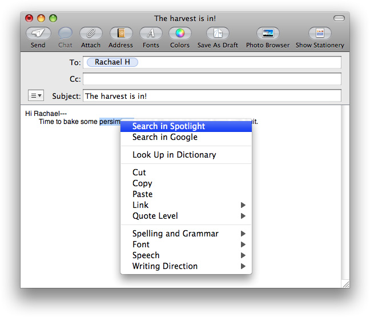Open the Address book icon
The height and width of the screenshot is (317, 370).
pyautogui.click(x=121, y=33)
